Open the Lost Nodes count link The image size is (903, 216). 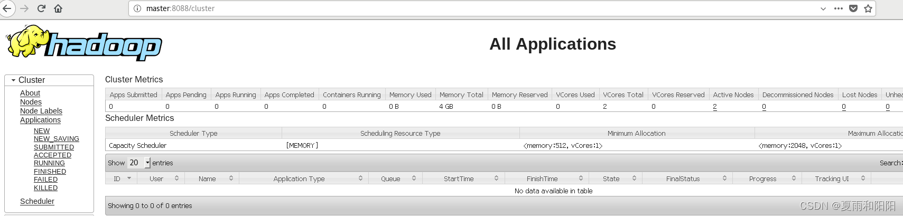(x=844, y=107)
